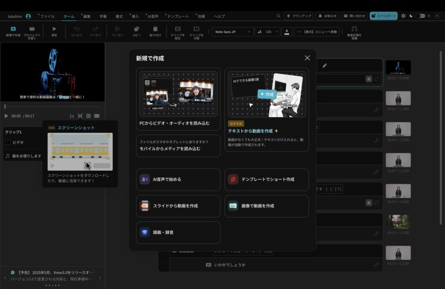Viewport: 445px width, 289px height.
Task: Open project via プロジェクトを開く toolbar icon
Action: point(32,29)
